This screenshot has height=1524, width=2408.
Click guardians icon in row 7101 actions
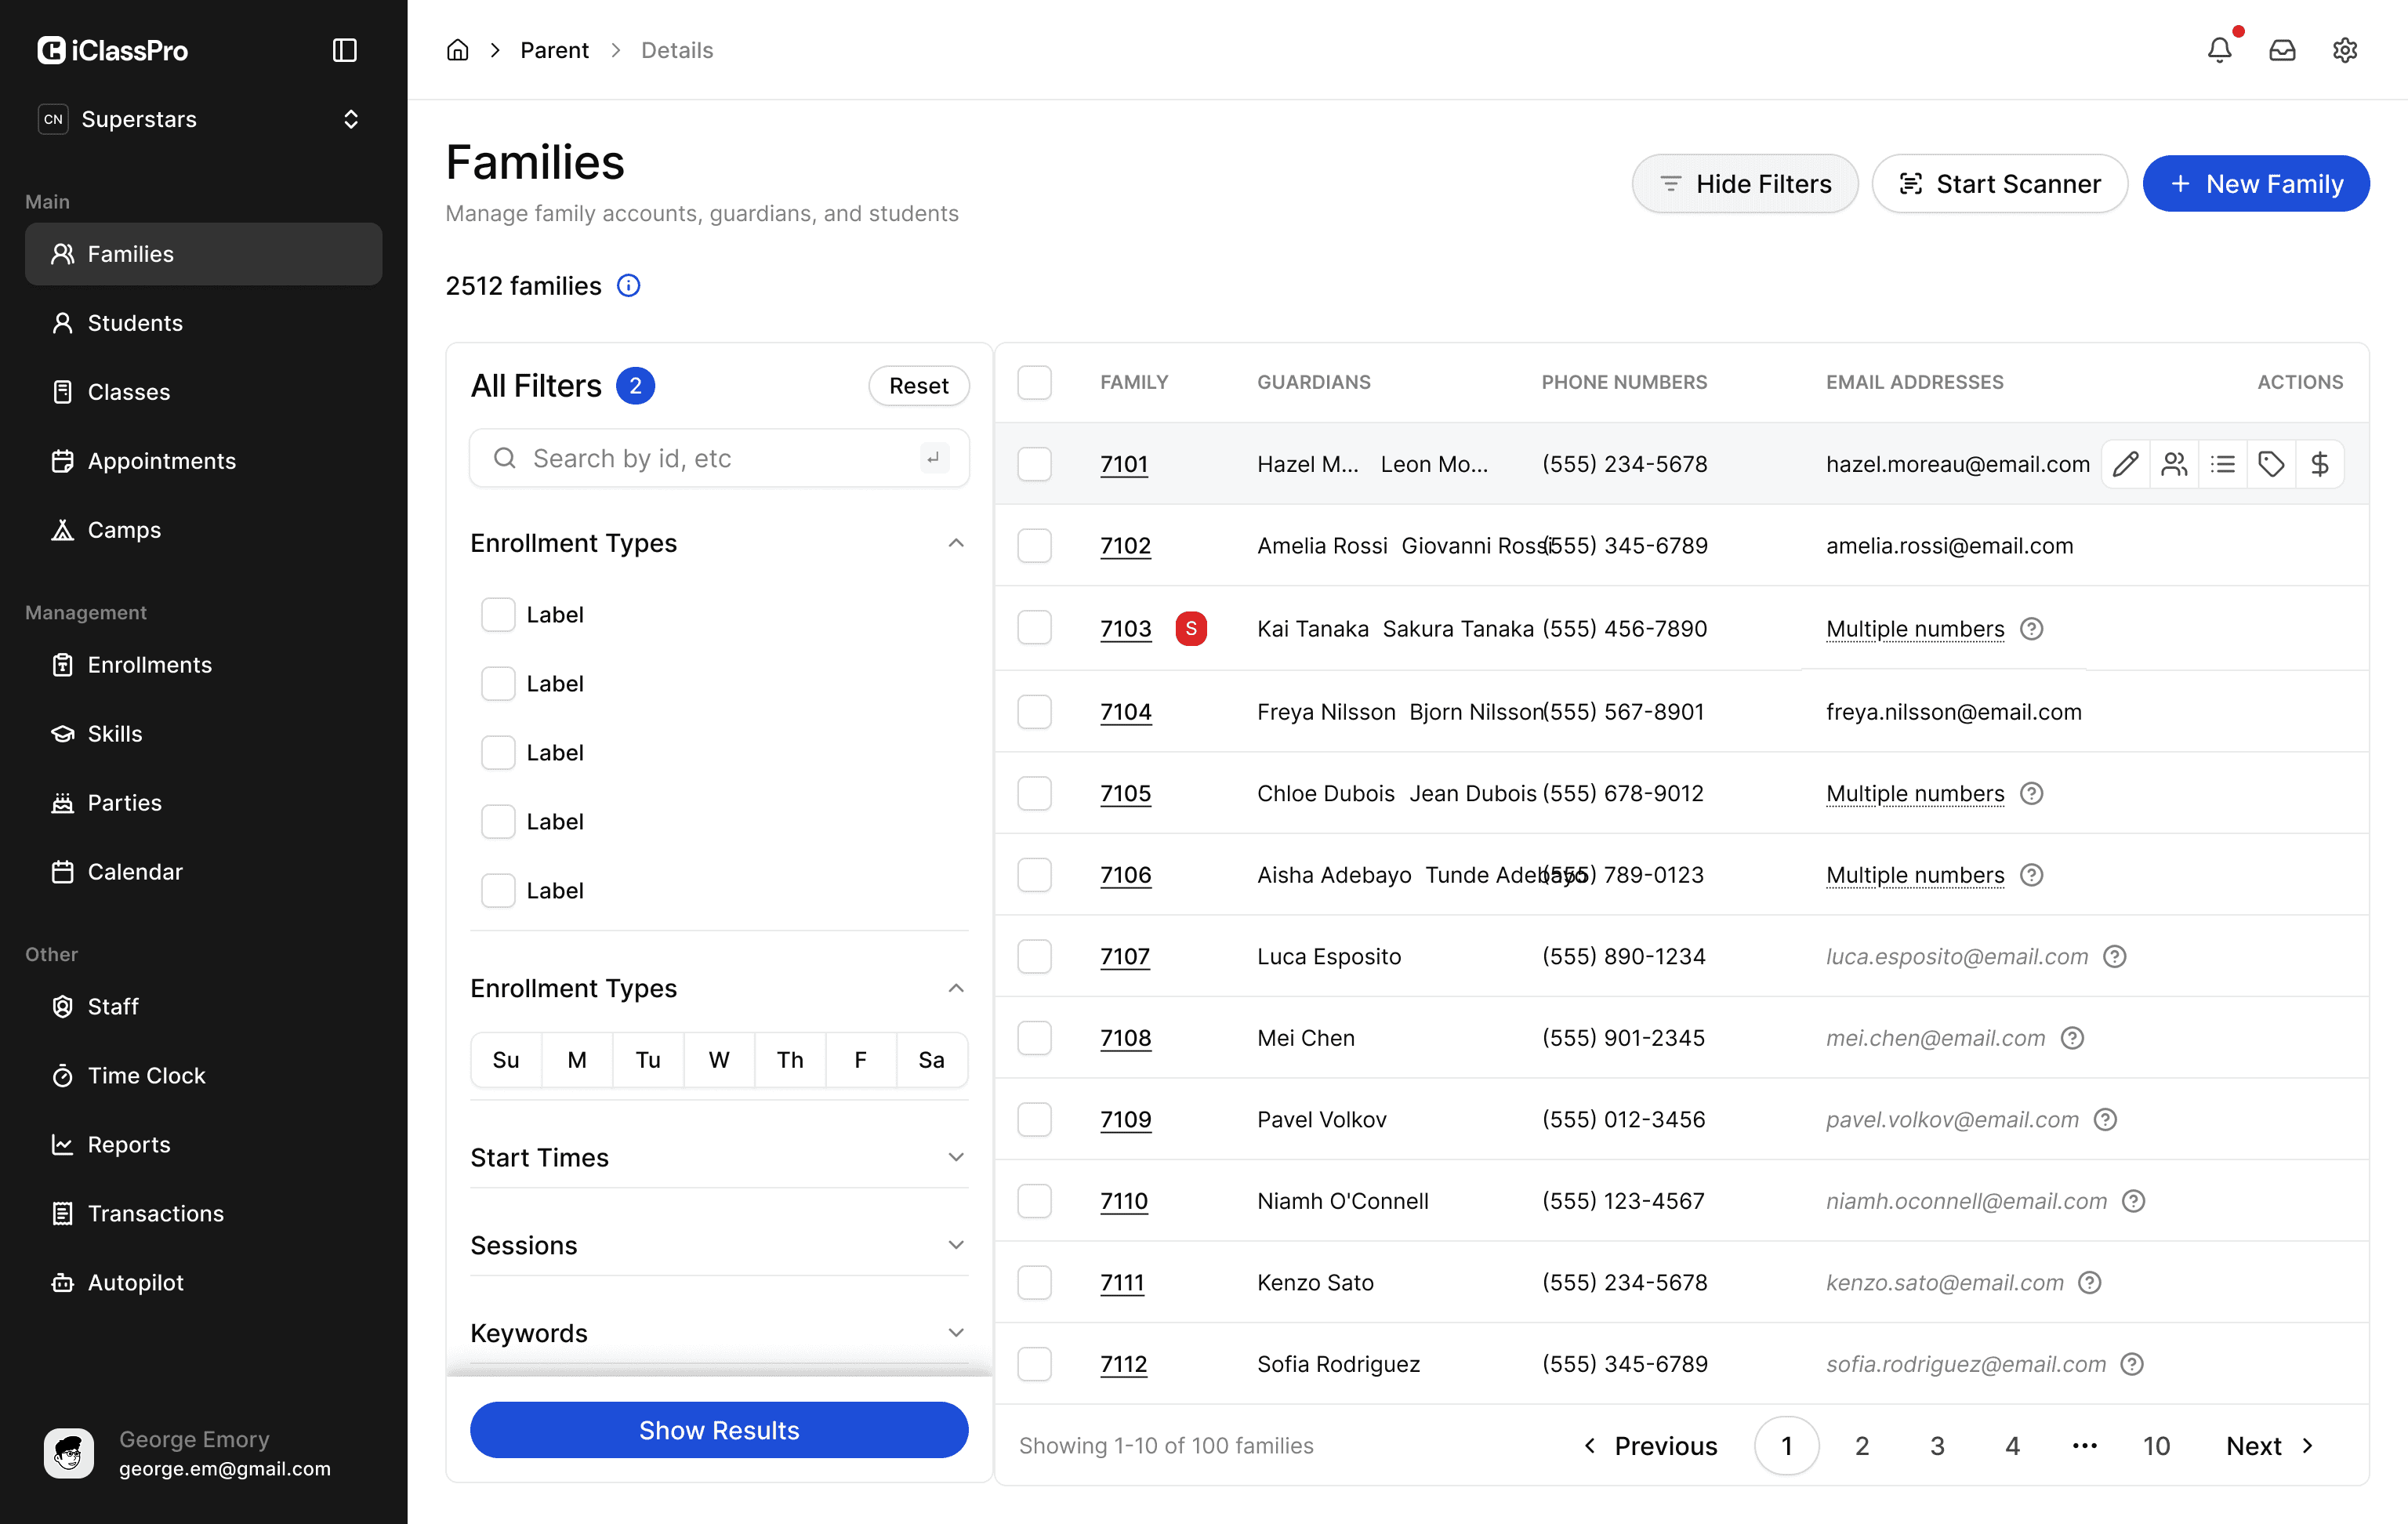pyautogui.click(x=2174, y=464)
